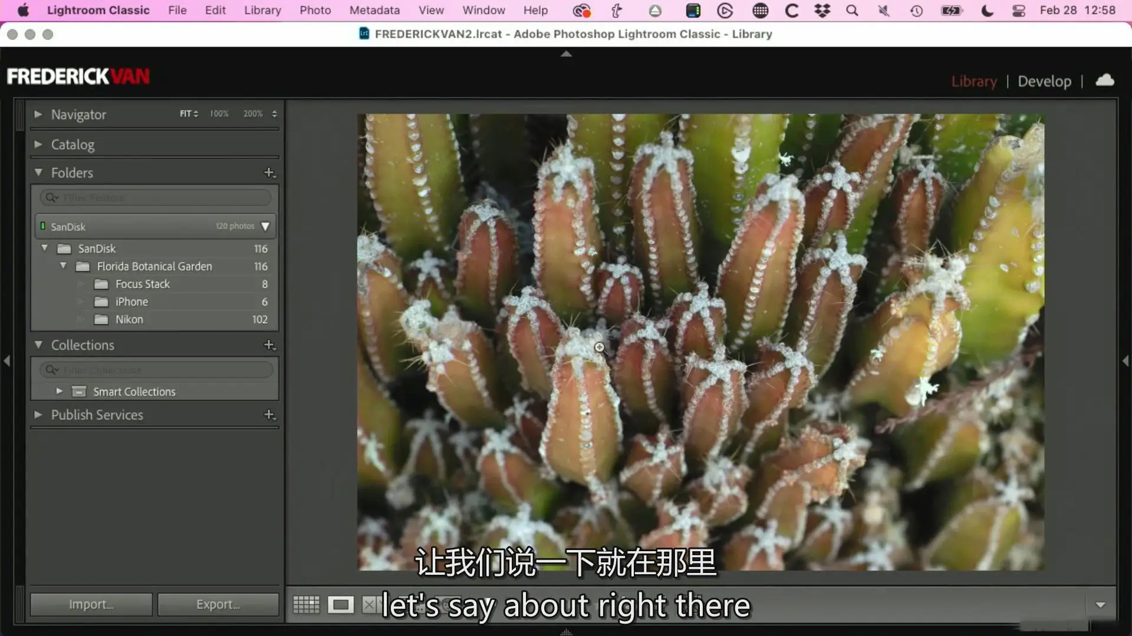Image resolution: width=1132 pixels, height=636 pixels.
Task: Collapse the Florida Botanical Garden folder
Action: pyautogui.click(x=63, y=266)
